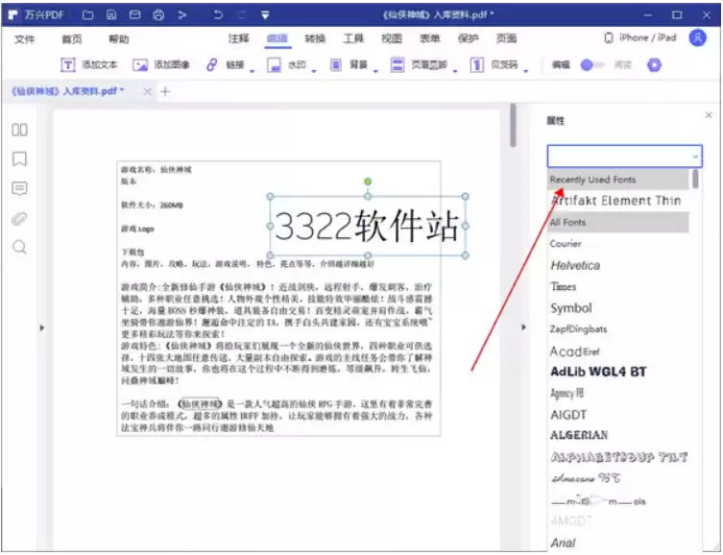This screenshot has width=723, height=555.
Task: Click the 添加图像 add image tool
Action: (x=161, y=65)
